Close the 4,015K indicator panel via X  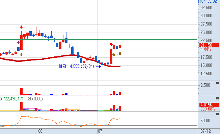tap(218, 98)
